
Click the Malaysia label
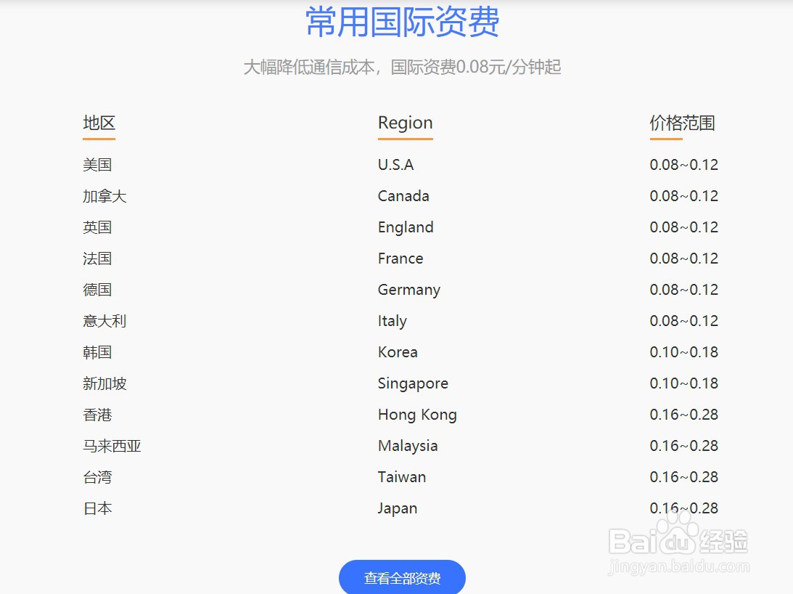pyautogui.click(x=408, y=445)
